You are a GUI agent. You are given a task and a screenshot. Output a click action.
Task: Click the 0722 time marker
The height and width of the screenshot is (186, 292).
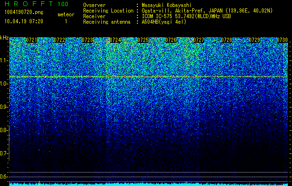click(x=59, y=40)
